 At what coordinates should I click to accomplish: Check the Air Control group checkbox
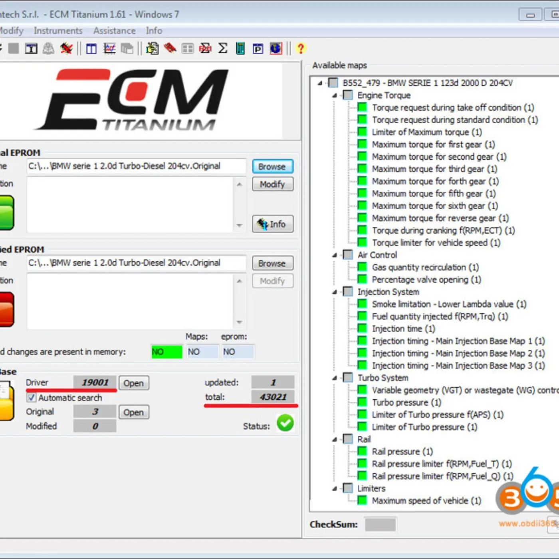[x=348, y=255]
